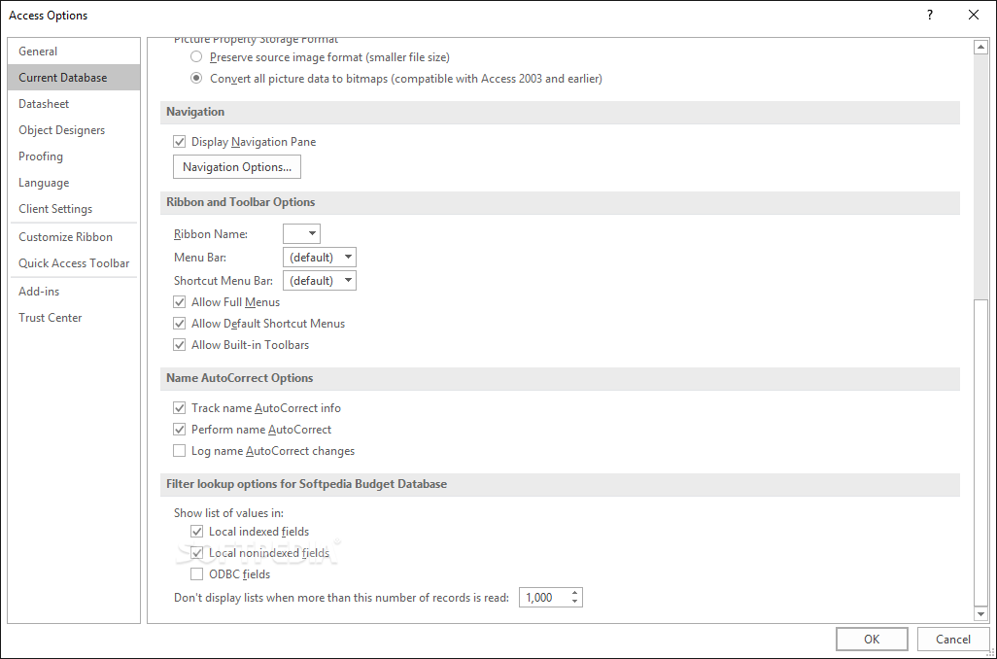Image resolution: width=997 pixels, height=659 pixels.
Task: Open the Datasheet options category
Action: (74, 104)
